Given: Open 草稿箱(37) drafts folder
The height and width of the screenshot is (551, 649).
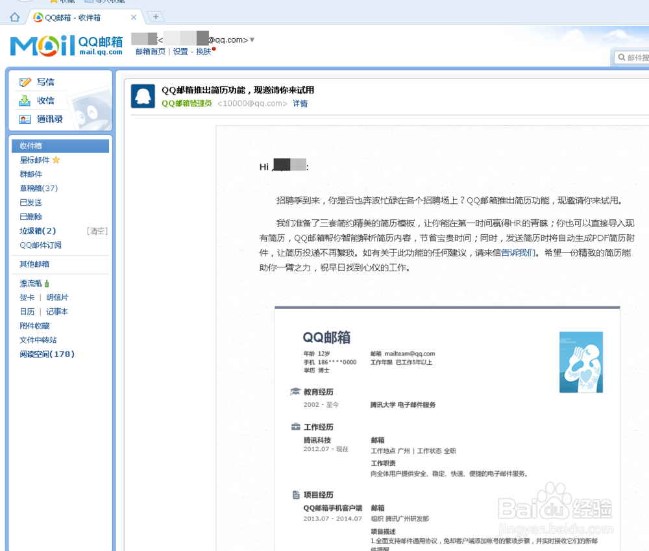Looking at the screenshot, I should (38, 188).
